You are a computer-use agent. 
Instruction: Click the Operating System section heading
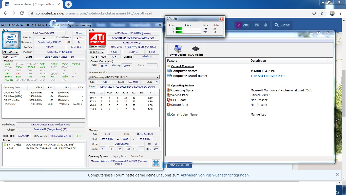(182, 86)
